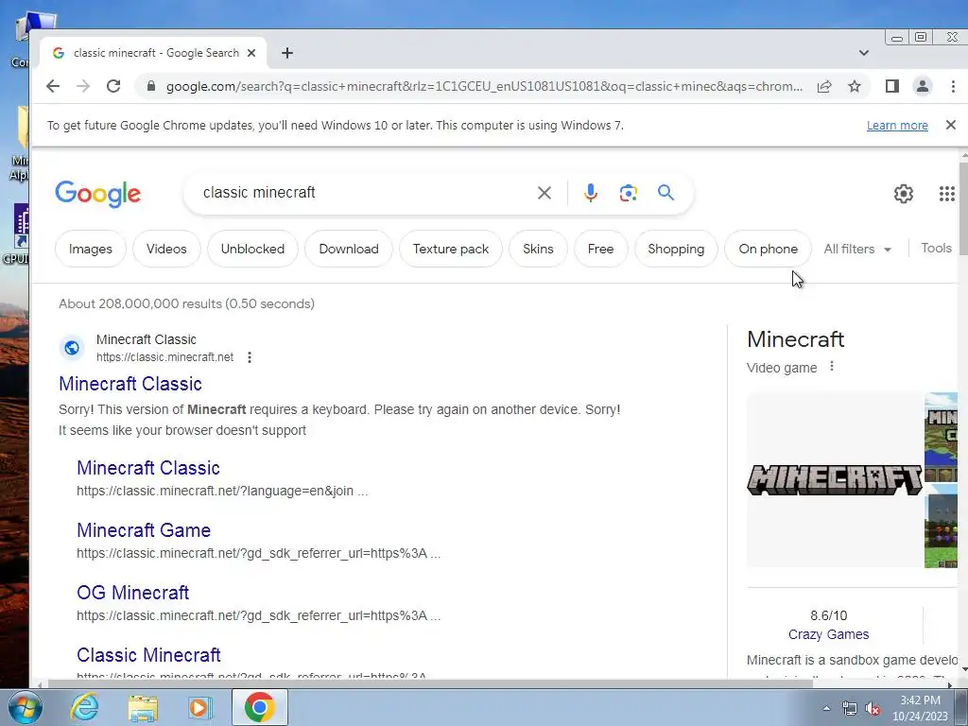Open main Minecraft Classic result title

130,384
